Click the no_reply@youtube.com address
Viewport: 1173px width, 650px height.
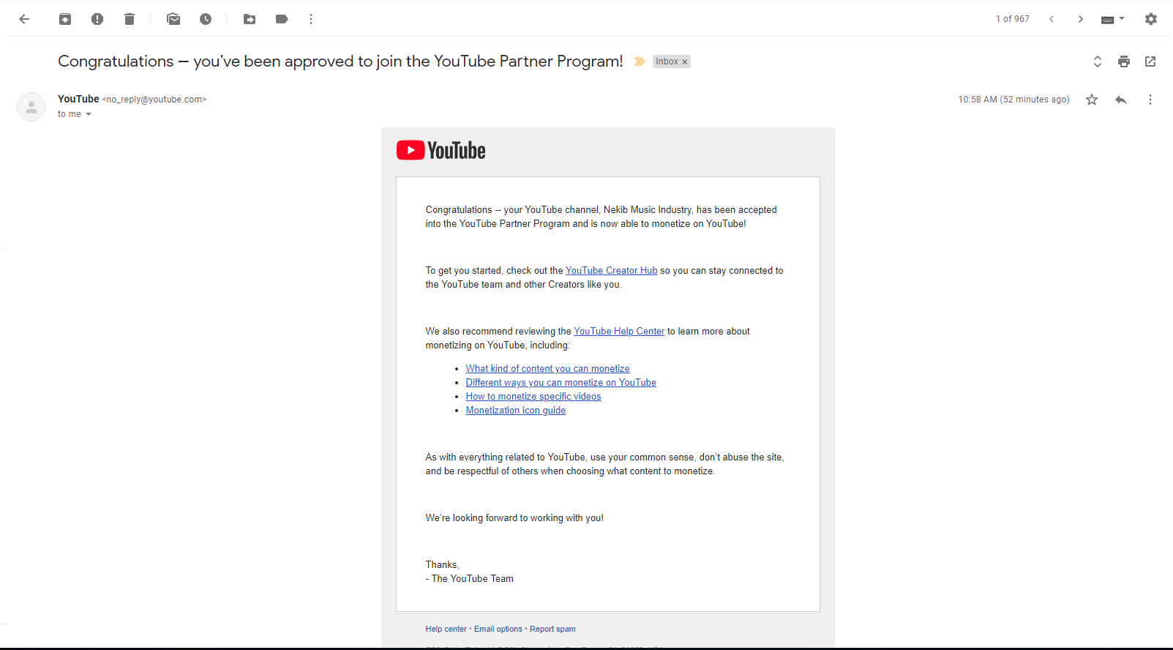point(154,100)
